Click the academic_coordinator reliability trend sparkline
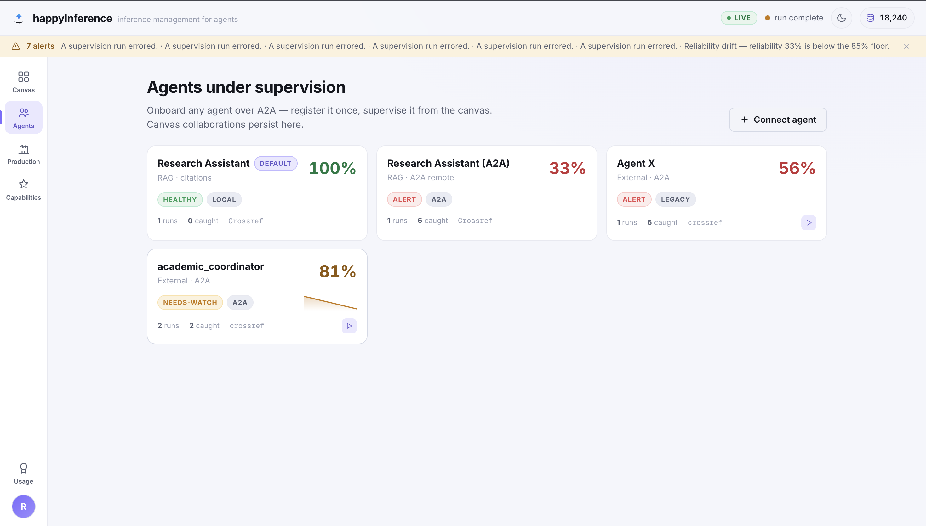The width and height of the screenshot is (926, 526). point(330,303)
